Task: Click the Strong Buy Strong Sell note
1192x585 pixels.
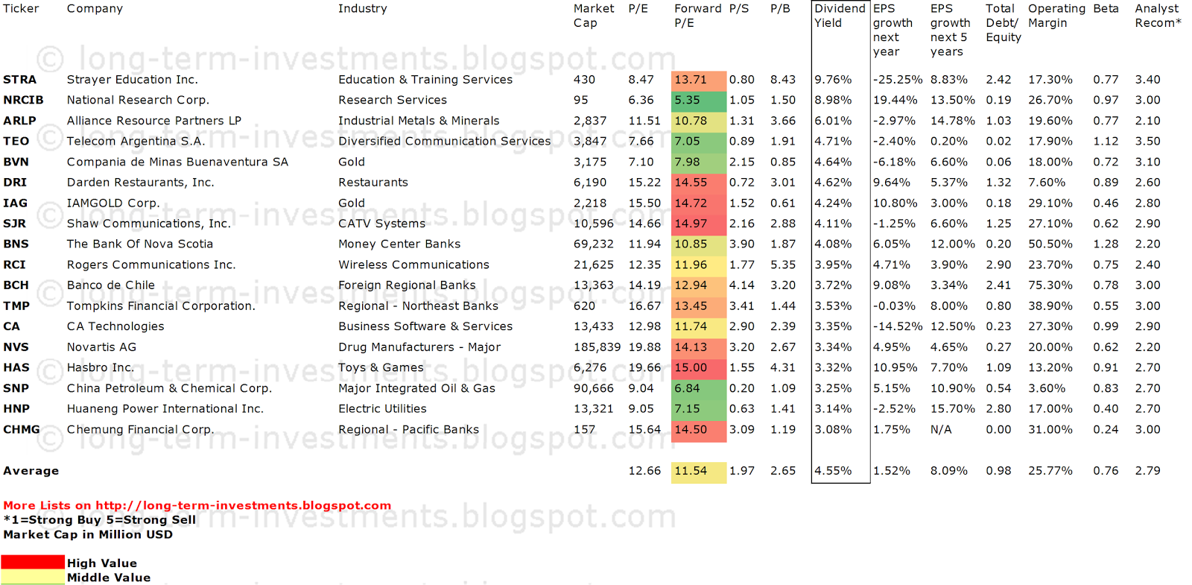Action: pyautogui.click(x=99, y=520)
